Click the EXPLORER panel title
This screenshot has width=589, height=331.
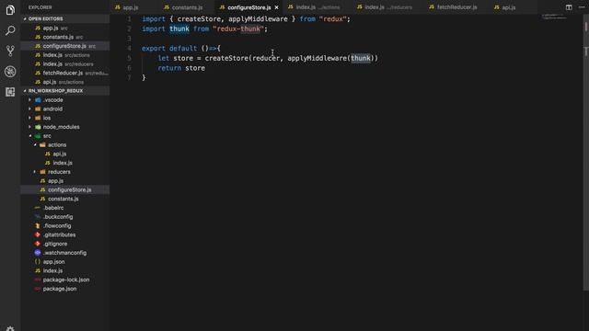click(x=40, y=7)
